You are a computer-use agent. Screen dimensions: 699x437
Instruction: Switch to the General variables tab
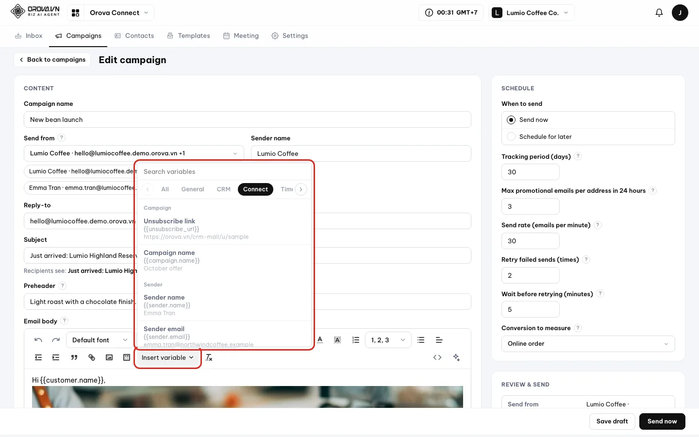coord(193,189)
